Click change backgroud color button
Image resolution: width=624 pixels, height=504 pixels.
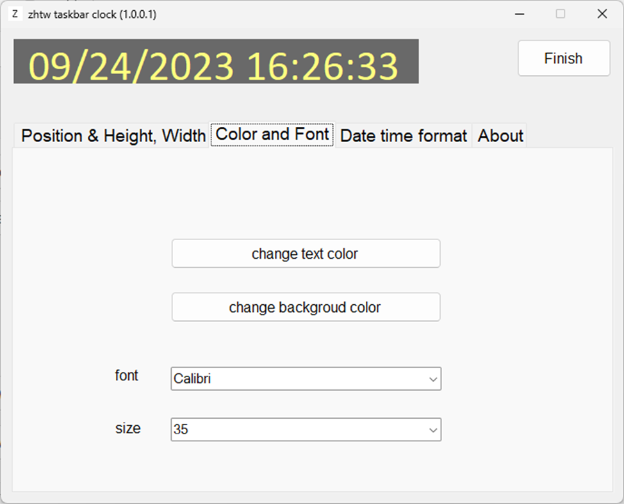click(306, 307)
